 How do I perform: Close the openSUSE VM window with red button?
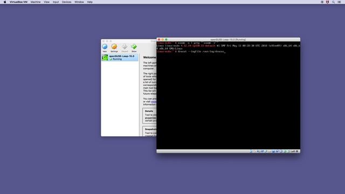[159, 39]
